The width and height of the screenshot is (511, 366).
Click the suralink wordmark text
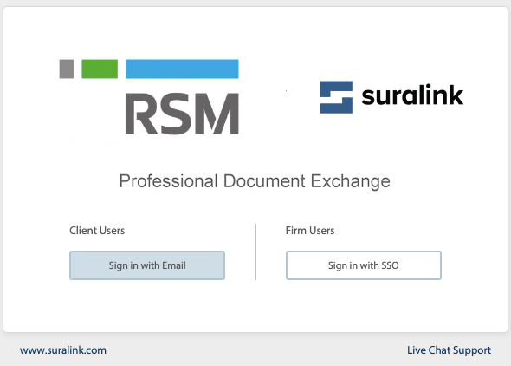pyautogui.click(x=412, y=95)
